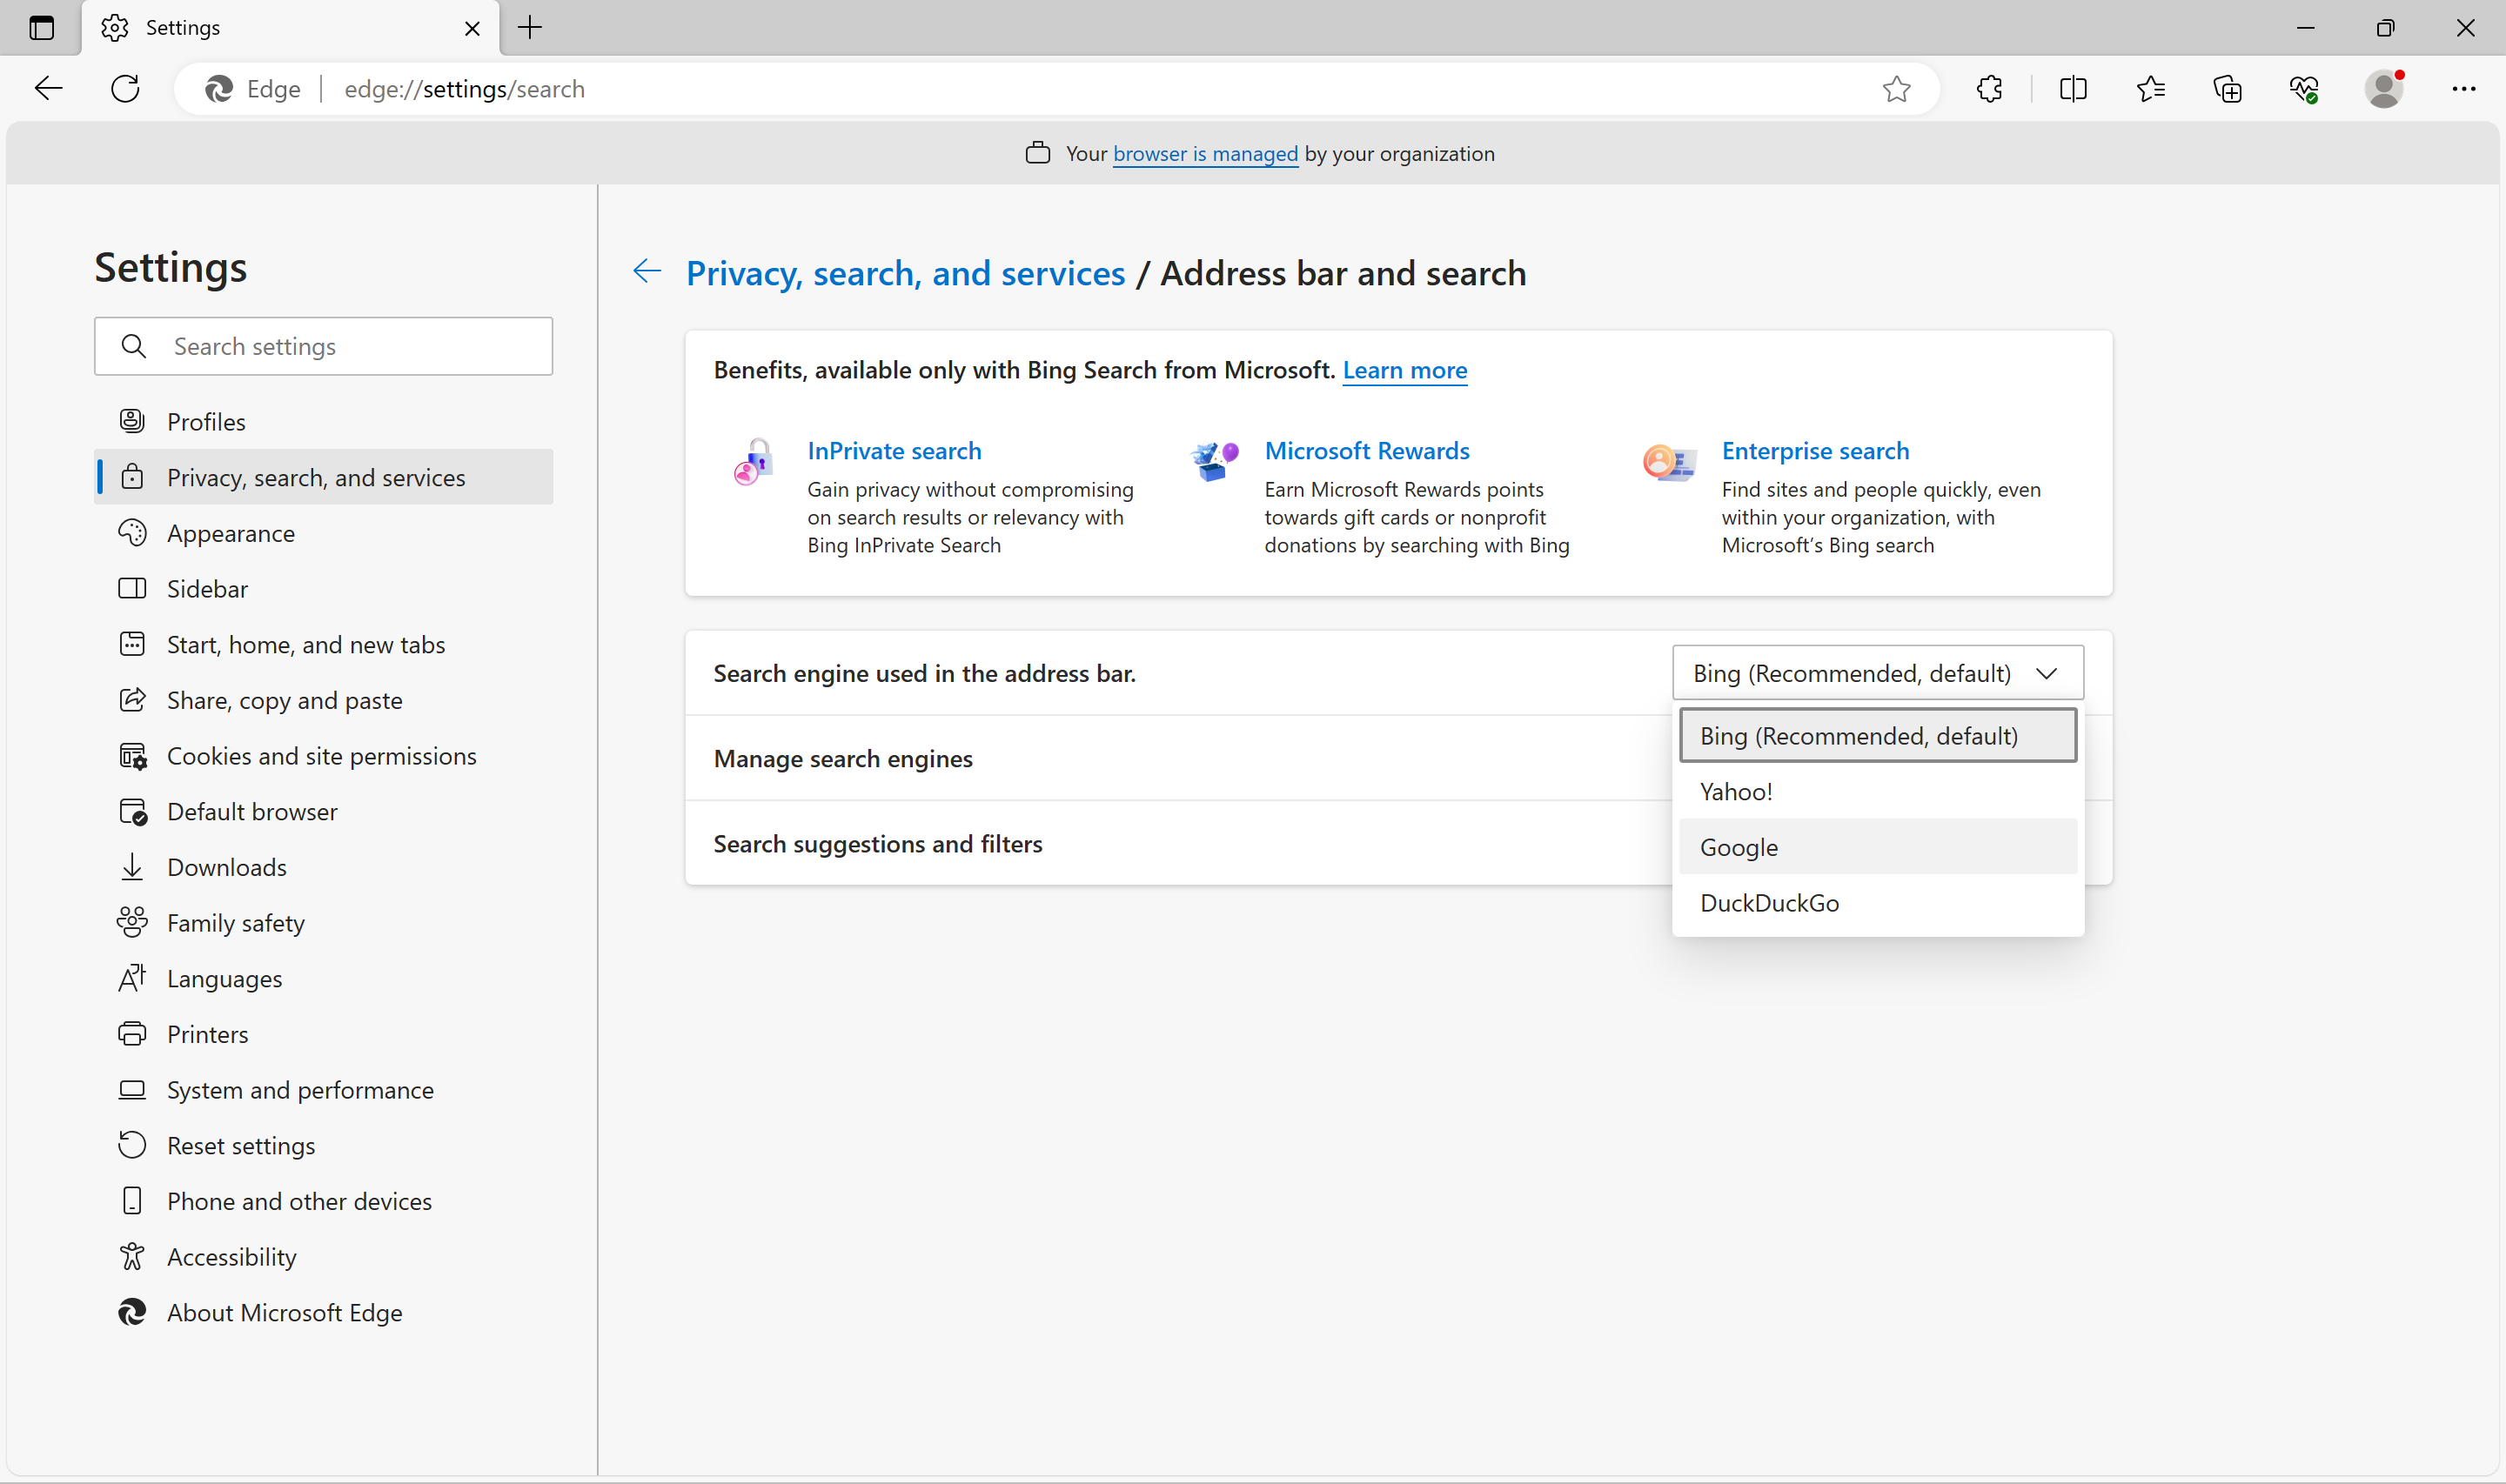This screenshot has width=2506, height=1484.
Task: Select Bing (Recommended, default) option
Action: 1877,735
